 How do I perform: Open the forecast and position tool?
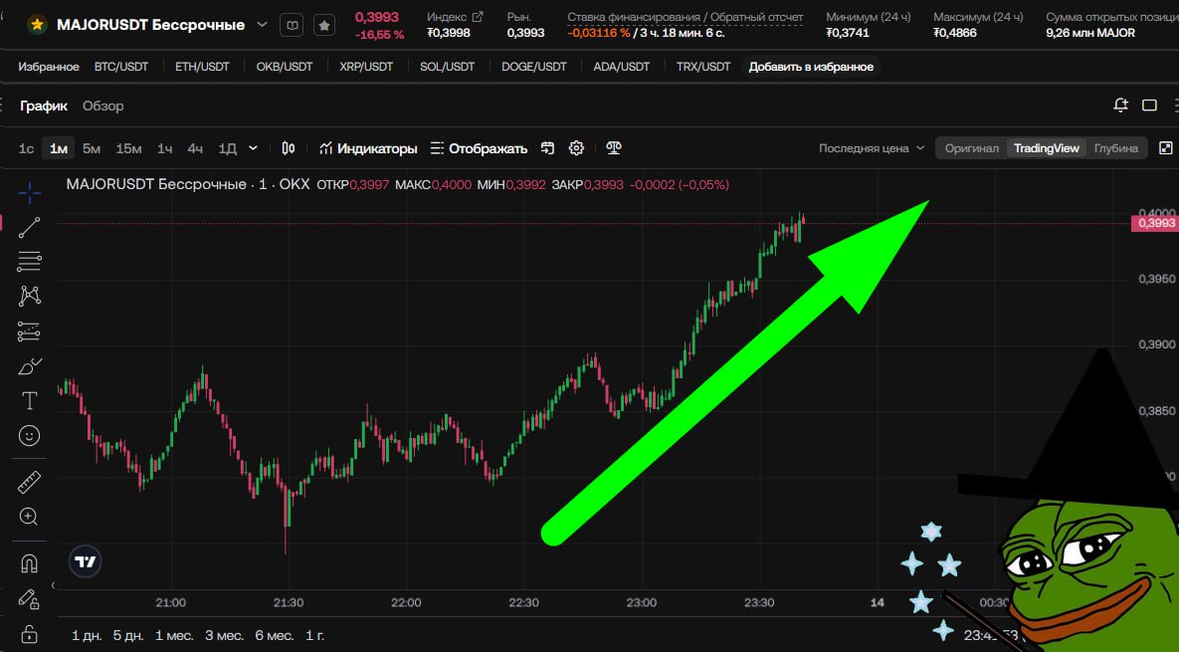click(x=29, y=330)
